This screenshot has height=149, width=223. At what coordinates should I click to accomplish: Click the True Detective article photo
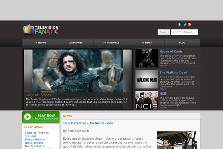tap(177, 140)
